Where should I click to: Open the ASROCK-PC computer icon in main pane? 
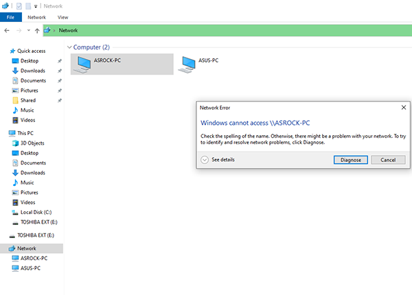coord(82,64)
